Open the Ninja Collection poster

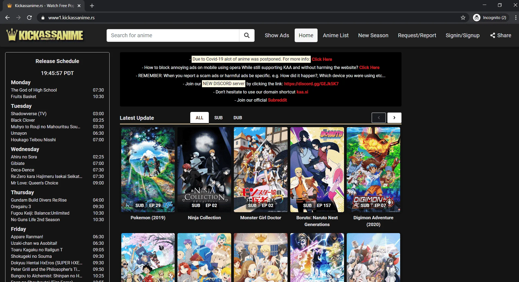point(204,170)
